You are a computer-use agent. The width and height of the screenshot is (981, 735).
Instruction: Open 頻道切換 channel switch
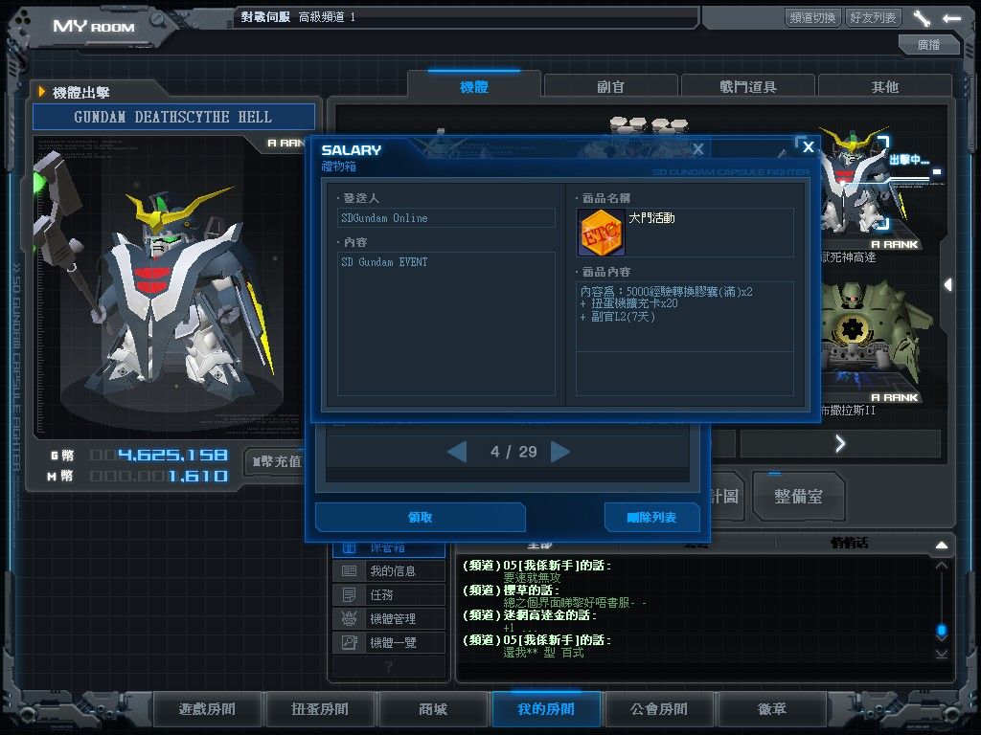click(x=812, y=17)
